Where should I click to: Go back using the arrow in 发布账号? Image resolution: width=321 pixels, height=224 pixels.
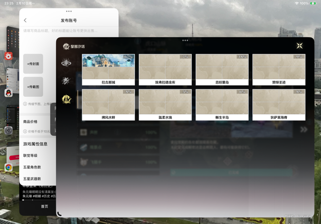click(25, 20)
